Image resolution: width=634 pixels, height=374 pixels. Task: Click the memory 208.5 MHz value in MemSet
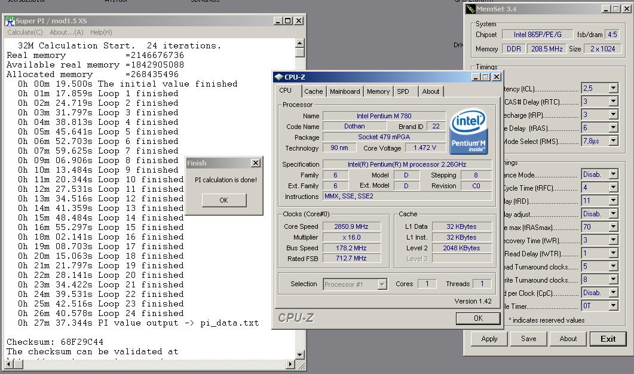click(x=547, y=49)
